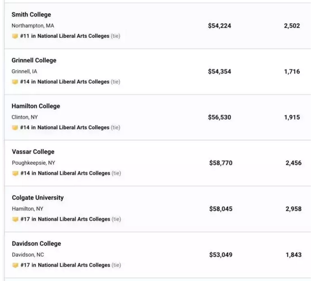The height and width of the screenshot is (281, 315).
Task: Click Colgate's #17 National Liberal Arts ranking
Action: click(65, 219)
